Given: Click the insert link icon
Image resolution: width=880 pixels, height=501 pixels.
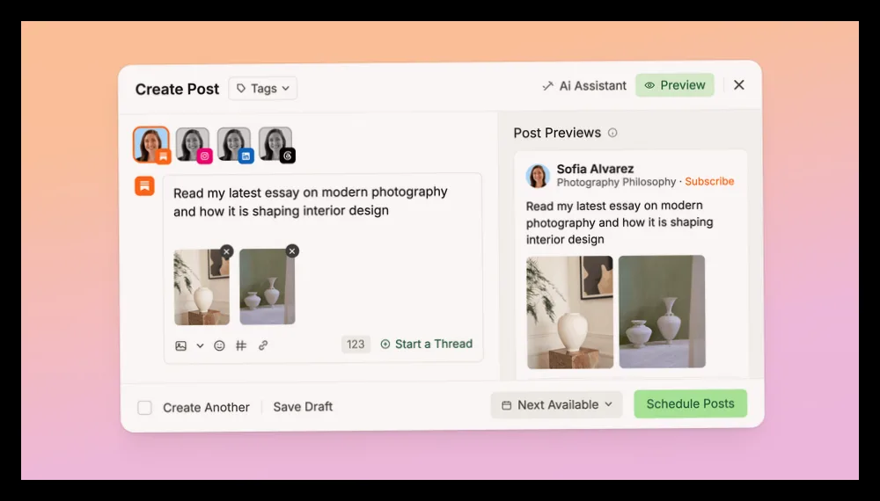Looking at the screenshot, I should [x=262, y=345].
